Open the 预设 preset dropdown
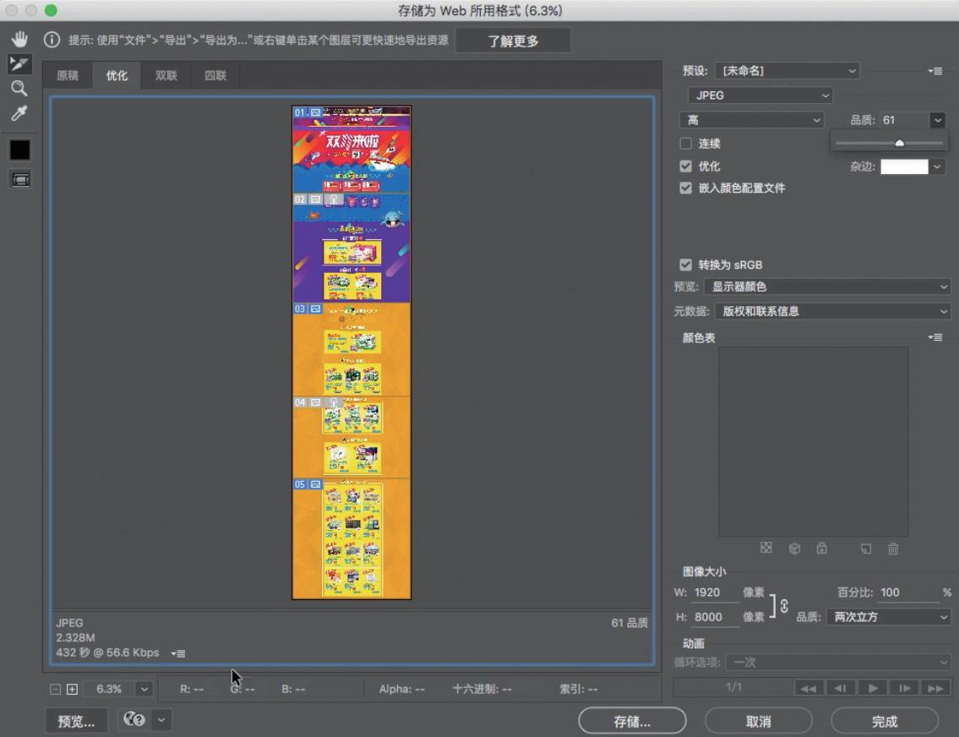 point(787,71)
